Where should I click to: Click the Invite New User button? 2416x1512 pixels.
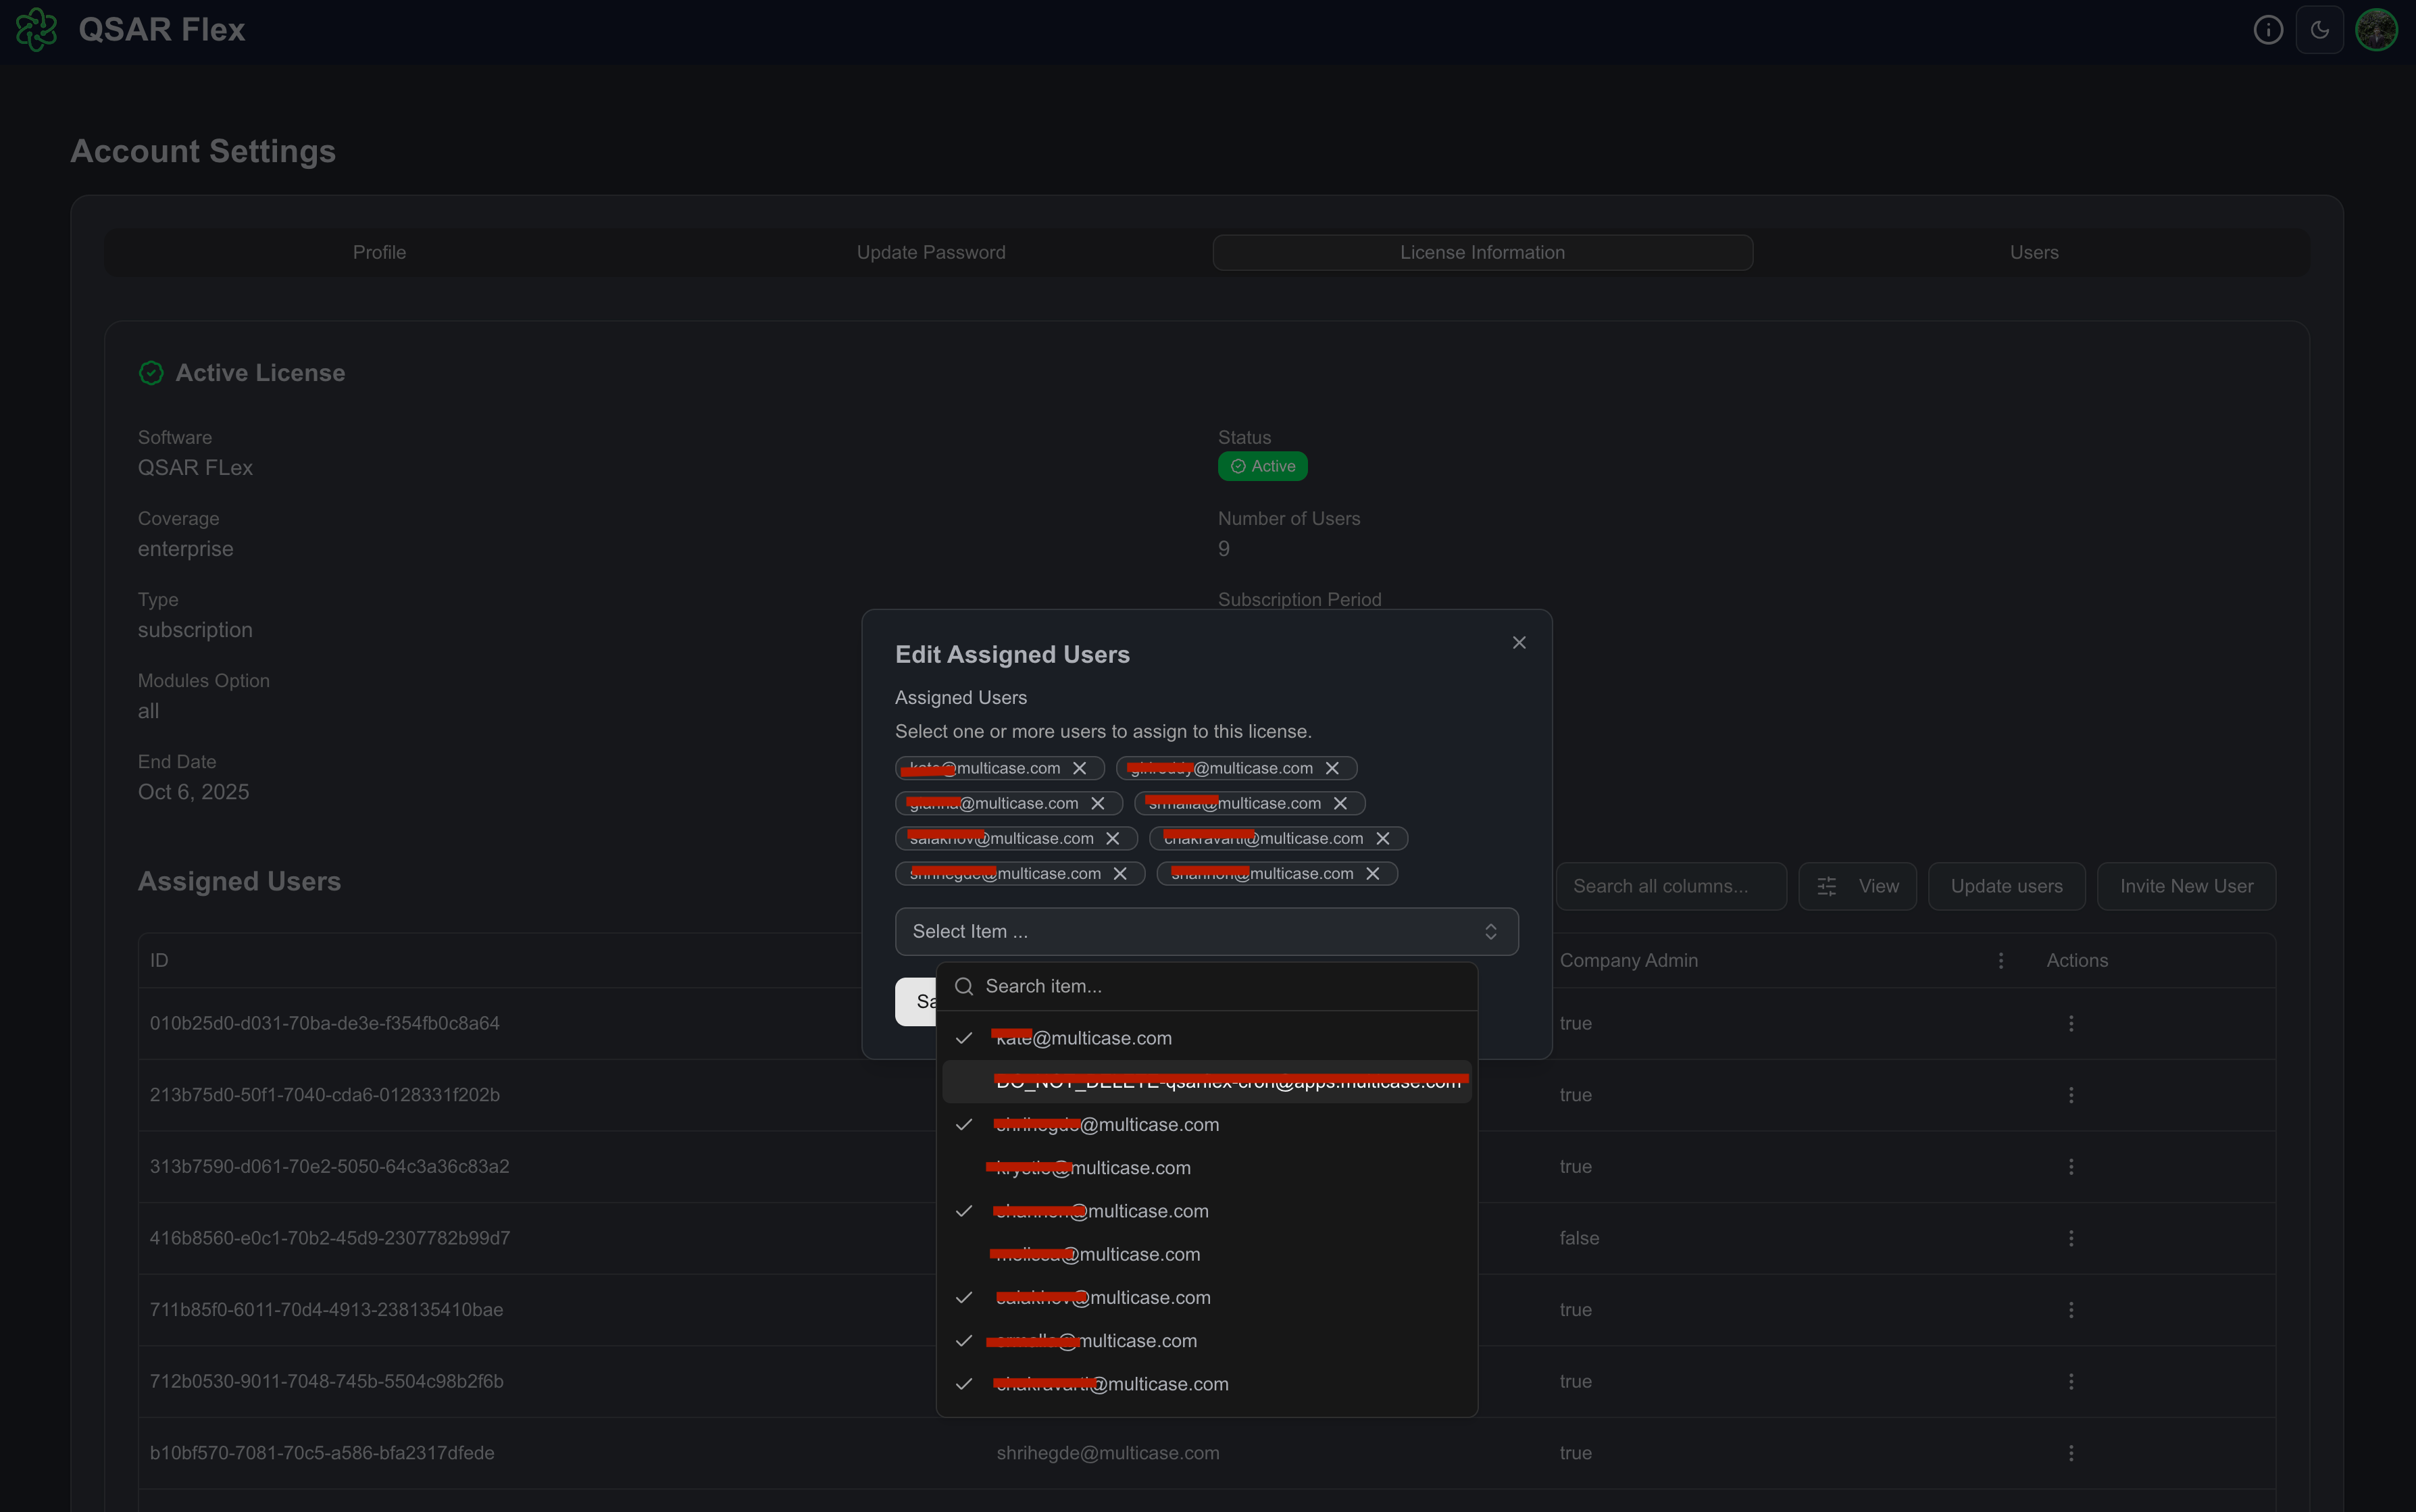[2186, 886]
